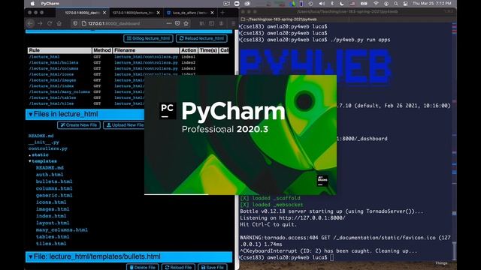
Task: Open the browser home page icon
Action: (x=59, y=23)
